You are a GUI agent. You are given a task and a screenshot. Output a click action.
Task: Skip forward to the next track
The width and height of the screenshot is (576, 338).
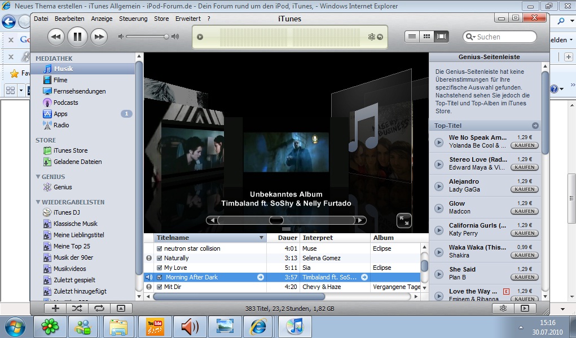[x=99, y=37]
